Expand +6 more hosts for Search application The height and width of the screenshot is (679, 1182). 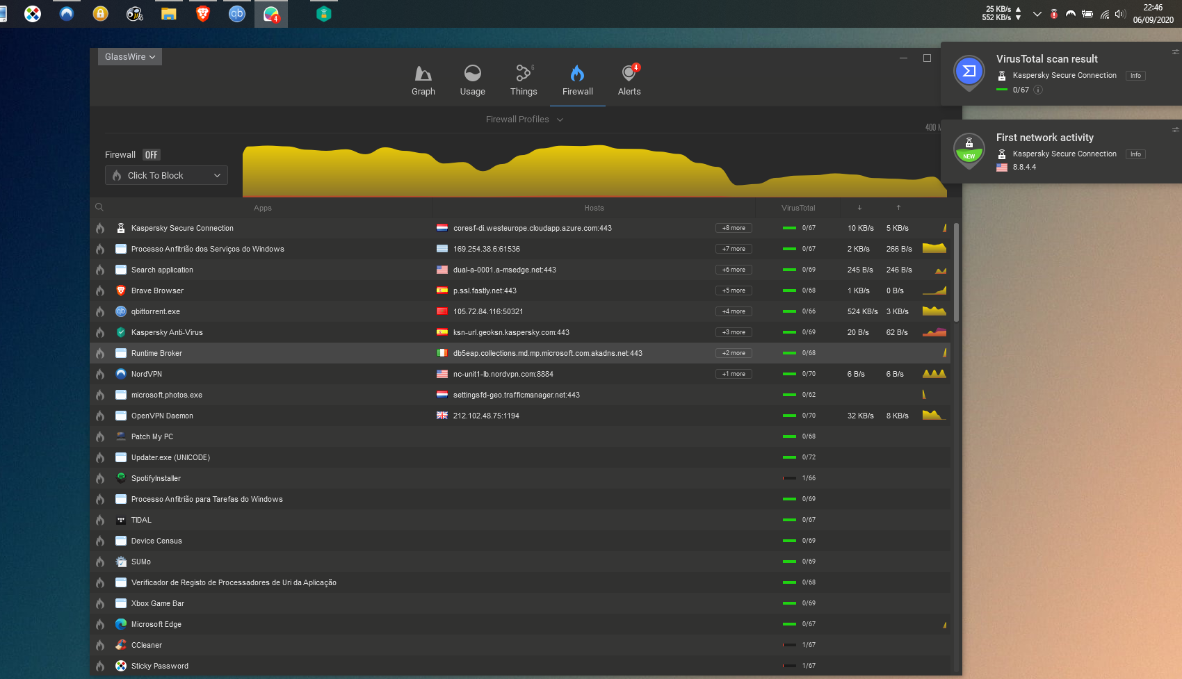click(x=734, y=270)
